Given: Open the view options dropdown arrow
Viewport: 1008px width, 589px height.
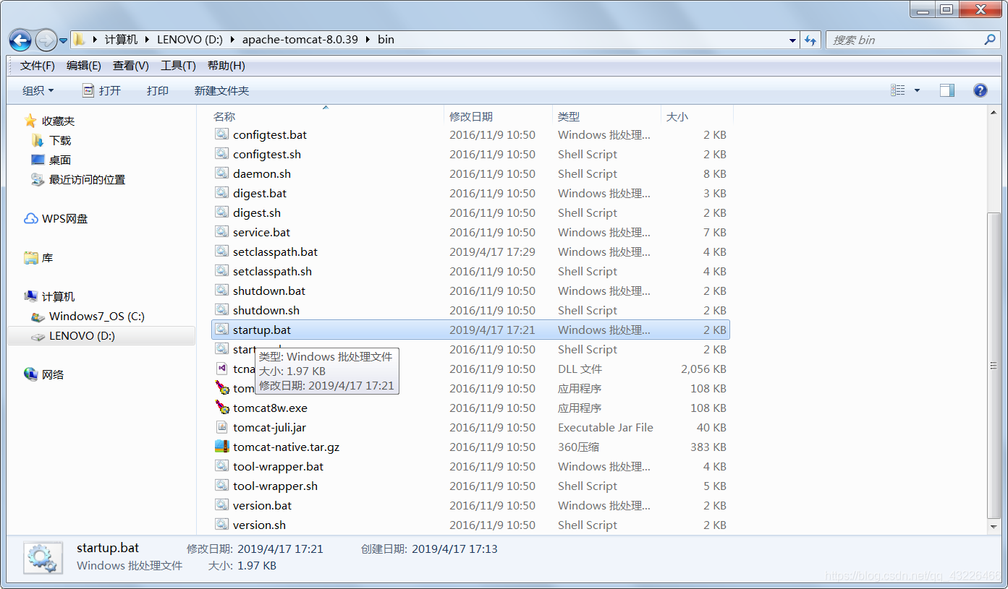Looking at the screenshot, I should 917,90.
